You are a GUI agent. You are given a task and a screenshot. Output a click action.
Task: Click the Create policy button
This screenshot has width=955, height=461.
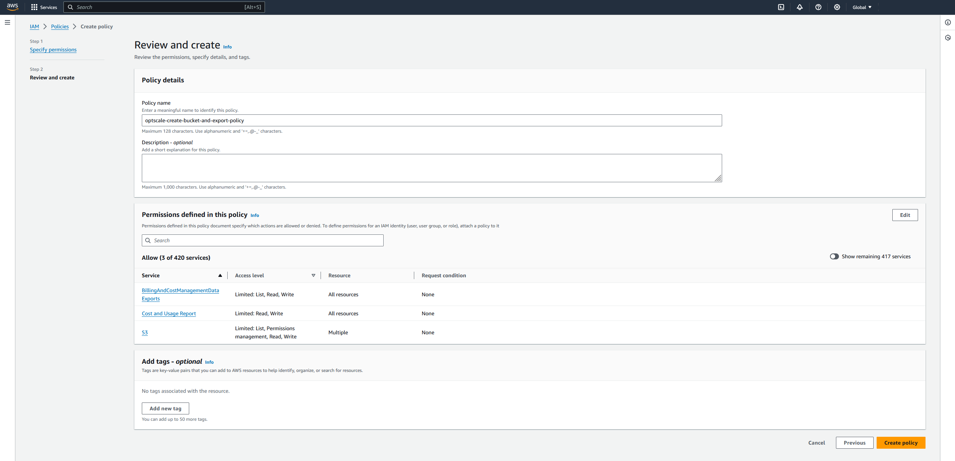pos(901,443)
